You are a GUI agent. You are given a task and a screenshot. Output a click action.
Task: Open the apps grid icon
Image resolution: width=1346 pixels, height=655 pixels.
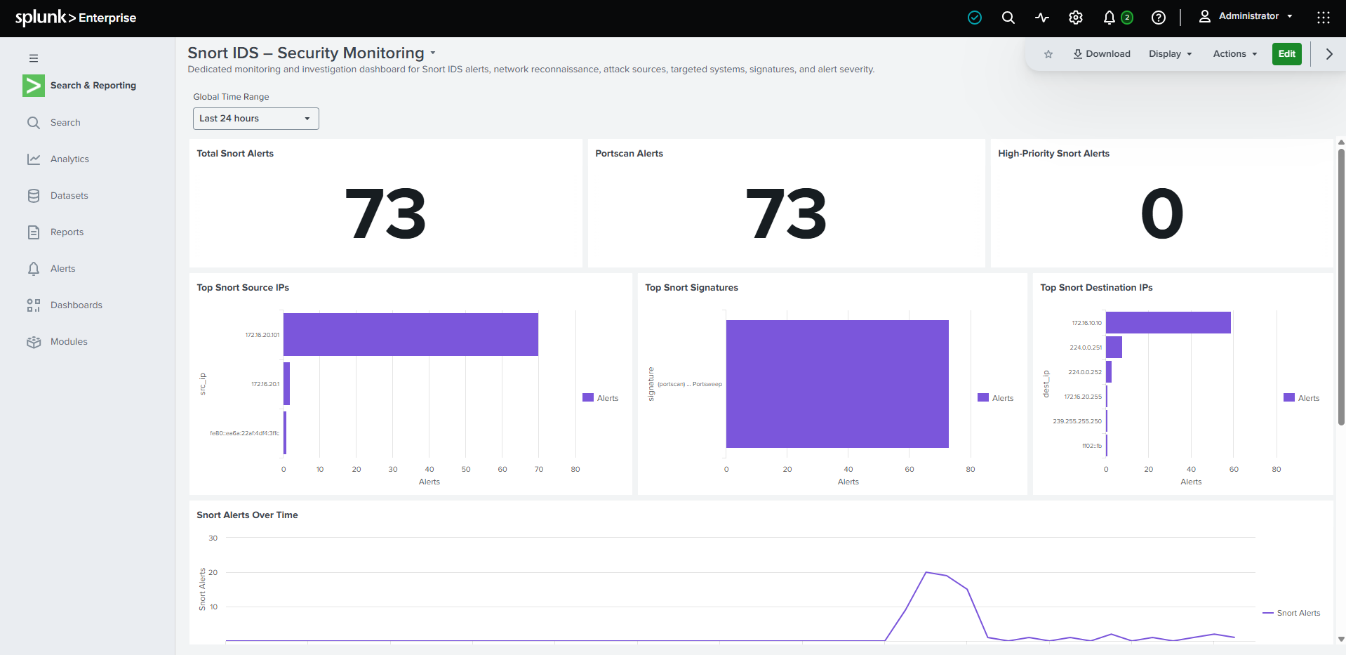click(x=1324, y=18)
